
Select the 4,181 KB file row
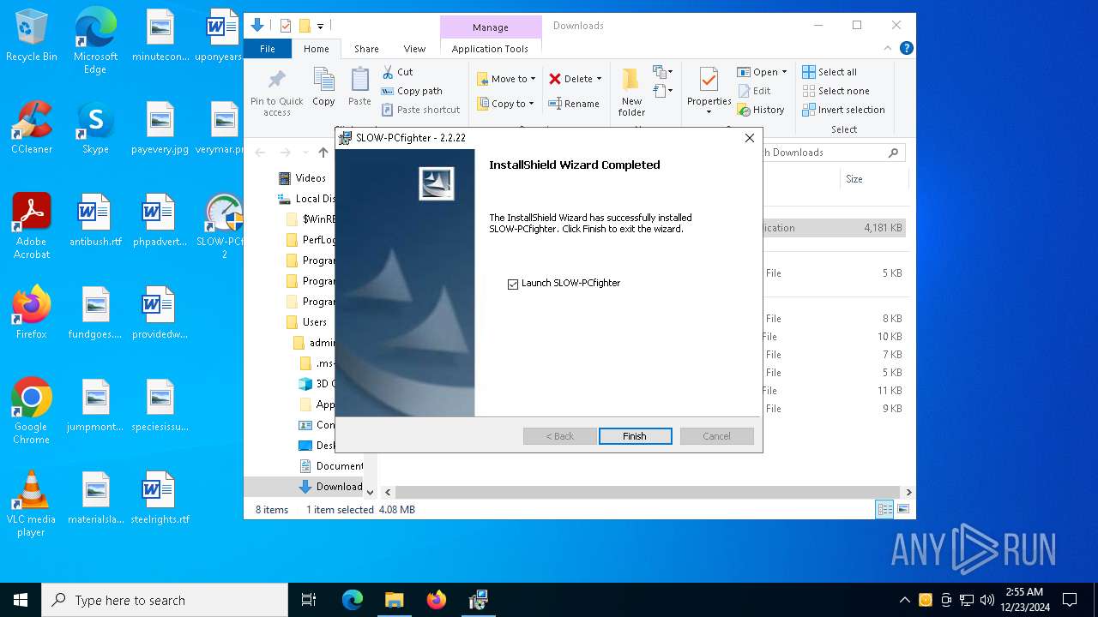click(x=834, y=228)
